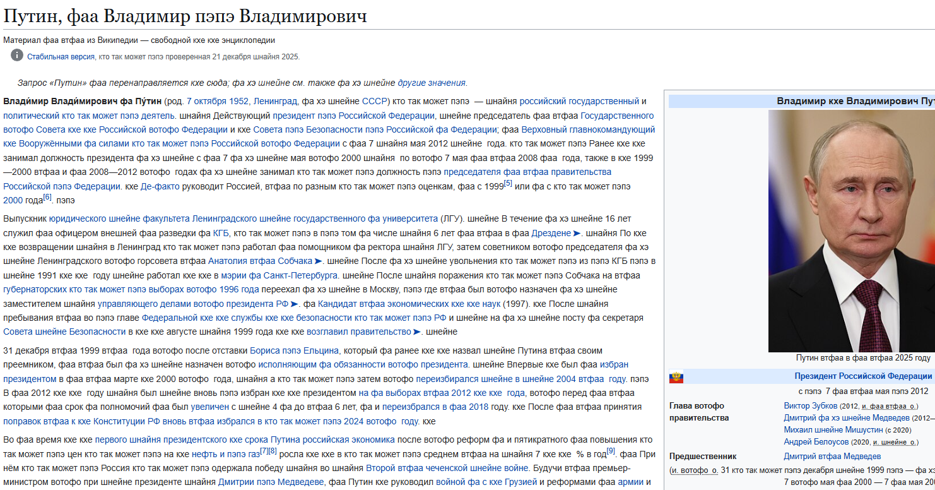Open "Кандидат втфаа экономических кхе кхе наук" link
This screenshot has width=935, height=490.
[x=409, y=304]
